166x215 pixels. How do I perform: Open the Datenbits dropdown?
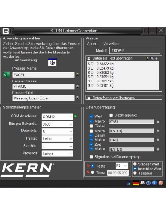pos(57,132)
